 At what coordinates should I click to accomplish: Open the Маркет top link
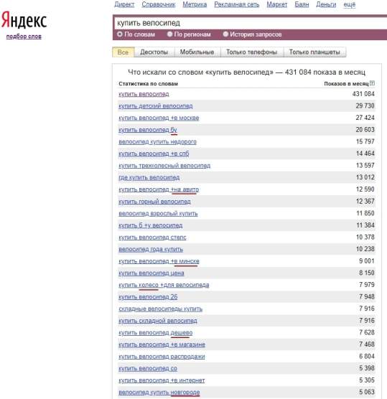(x=277, y=4)
